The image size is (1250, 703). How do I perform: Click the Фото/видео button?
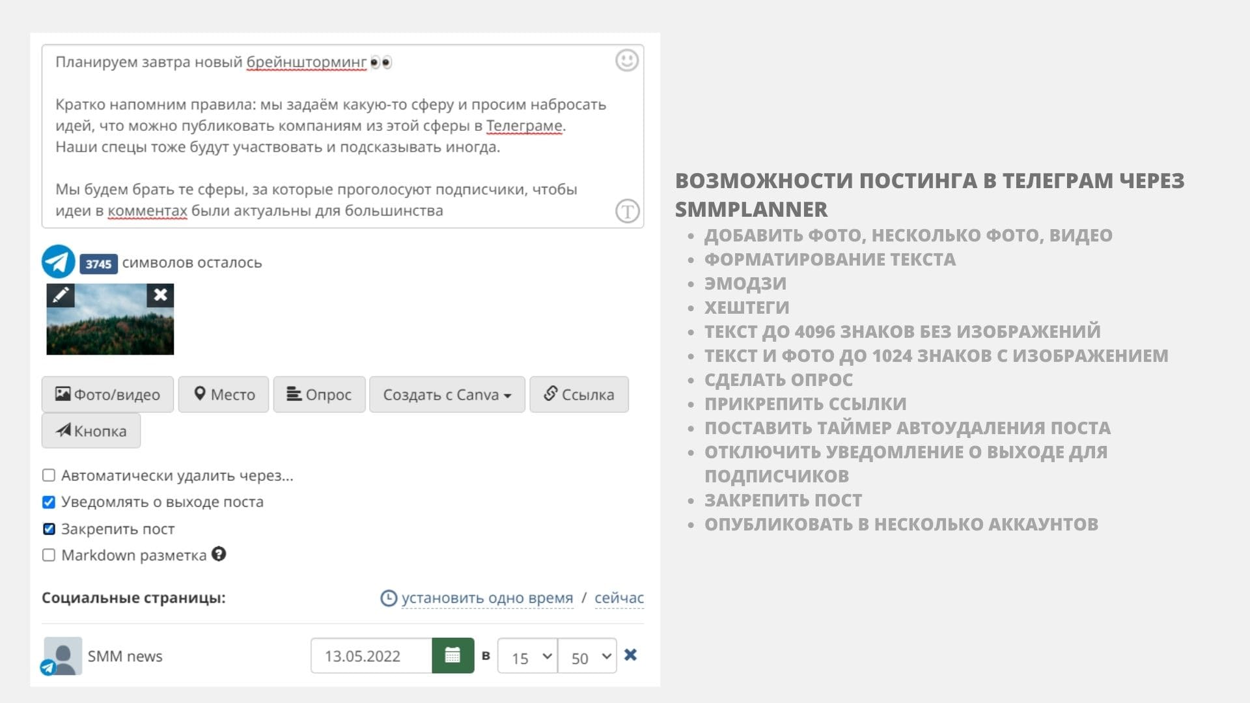[x=107, y=394]
